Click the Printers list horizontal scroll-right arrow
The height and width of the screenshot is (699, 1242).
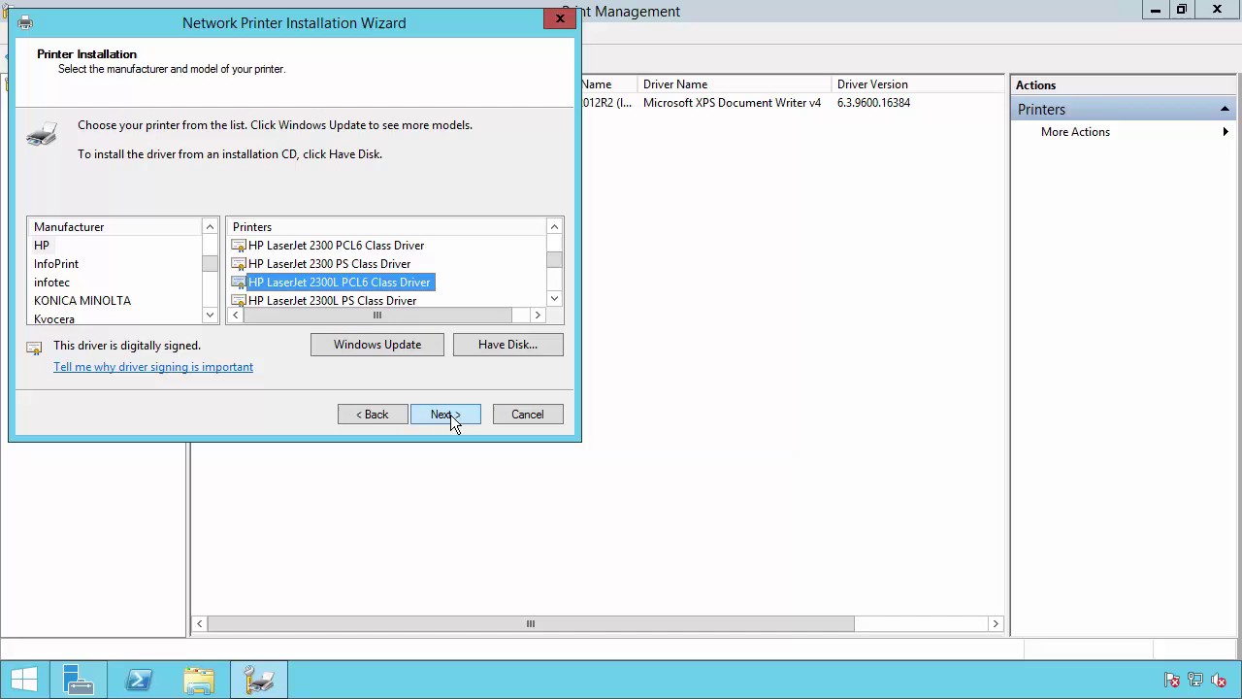[x=538, y=316]
